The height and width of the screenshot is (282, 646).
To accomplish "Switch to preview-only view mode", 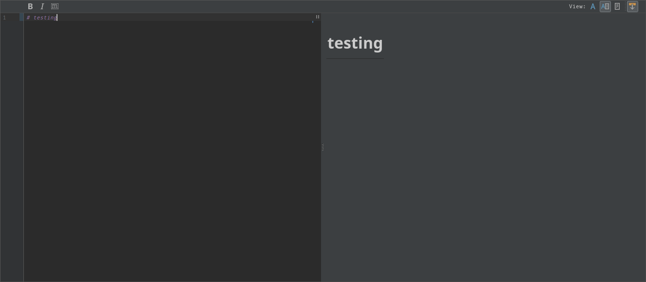I will click(x=617, y=6).
